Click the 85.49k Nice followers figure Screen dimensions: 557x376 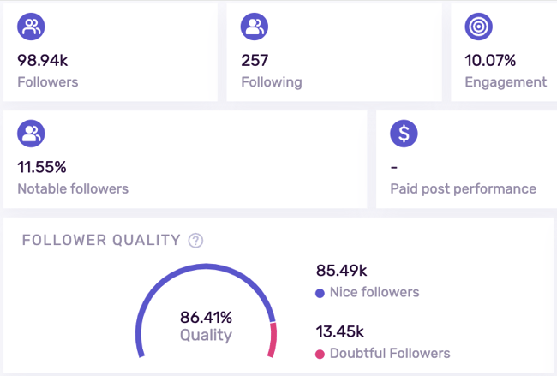pyautogui.click(x=342, y=271)
